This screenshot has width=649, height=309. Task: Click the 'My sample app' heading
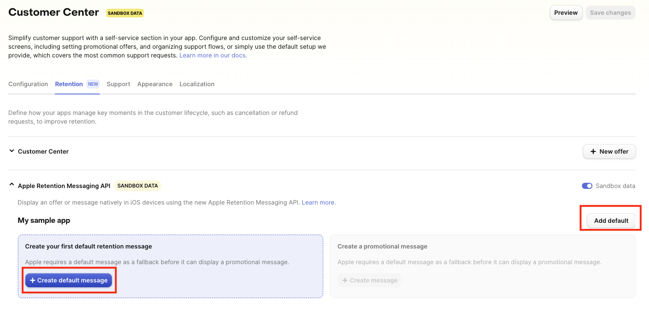coord(44,220)
